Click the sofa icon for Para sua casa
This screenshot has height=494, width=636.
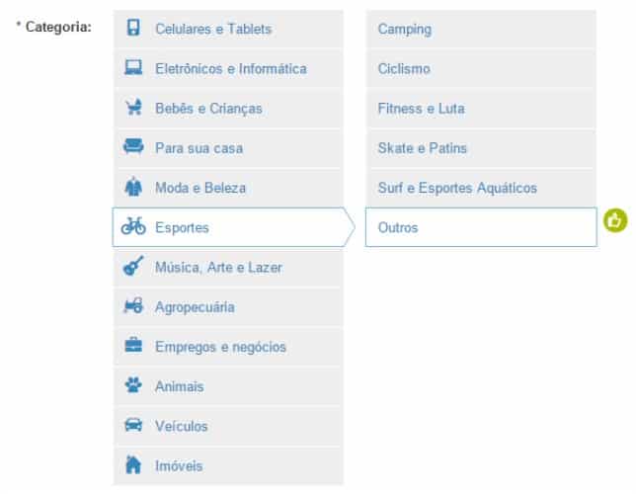point(133,146)
